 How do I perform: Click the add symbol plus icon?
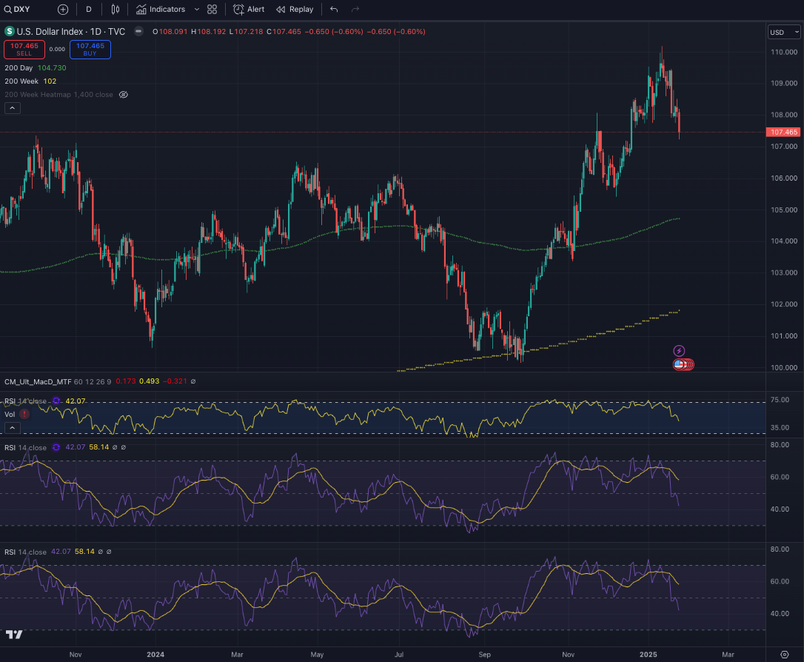(63, 9)
